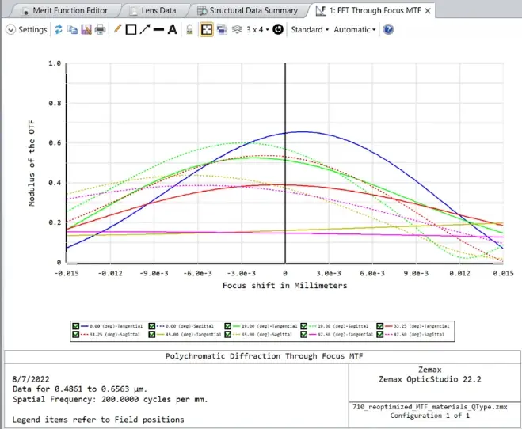Uncheck the 47.50 (deg)-Tangential legend checkbox
The image size is (522, 429).
pos(303,334)
